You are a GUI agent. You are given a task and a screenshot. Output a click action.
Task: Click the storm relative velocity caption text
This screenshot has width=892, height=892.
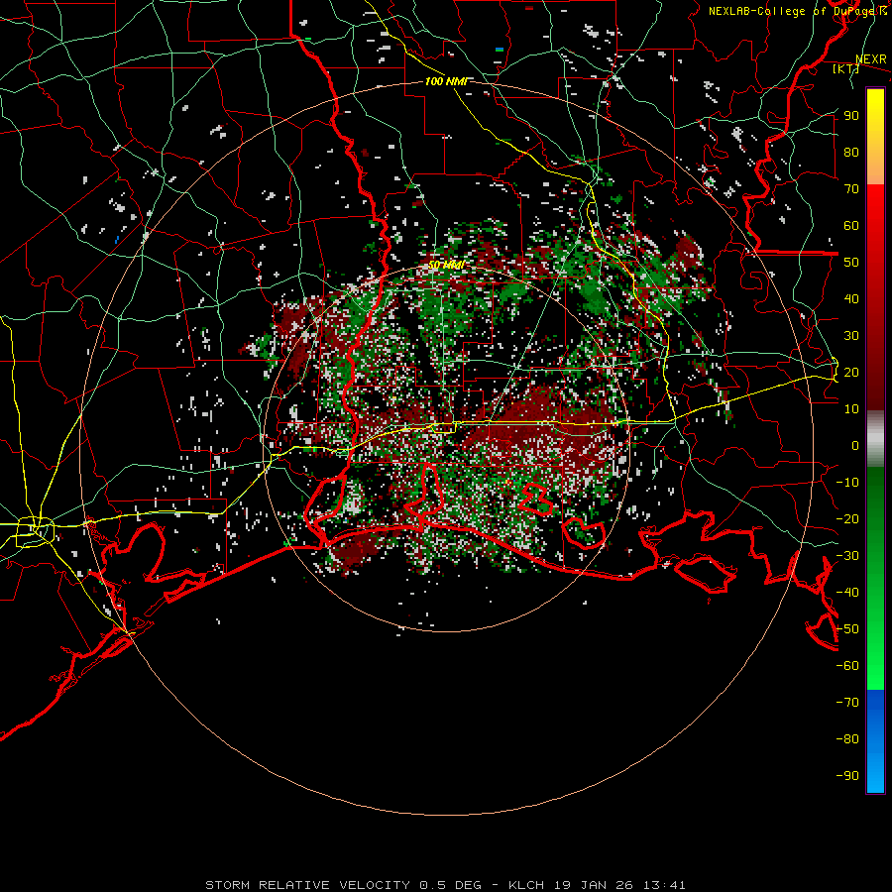tap(445, 885)
